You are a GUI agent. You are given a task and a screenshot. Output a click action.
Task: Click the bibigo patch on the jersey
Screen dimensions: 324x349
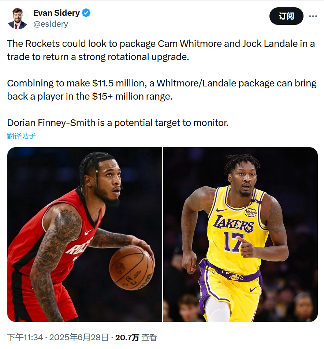click(250, 212)
